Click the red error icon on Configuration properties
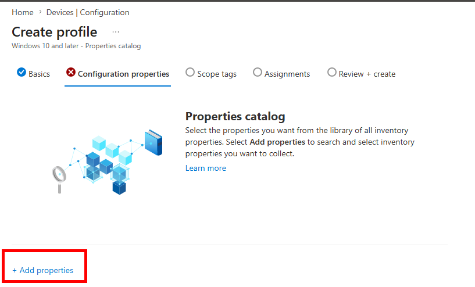 71,73
